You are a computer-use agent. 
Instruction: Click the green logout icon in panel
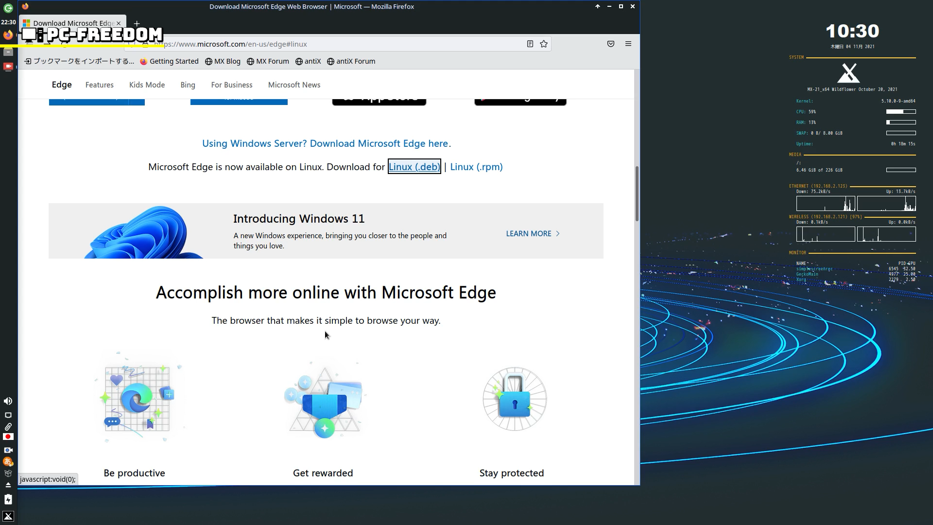[8, 8]
